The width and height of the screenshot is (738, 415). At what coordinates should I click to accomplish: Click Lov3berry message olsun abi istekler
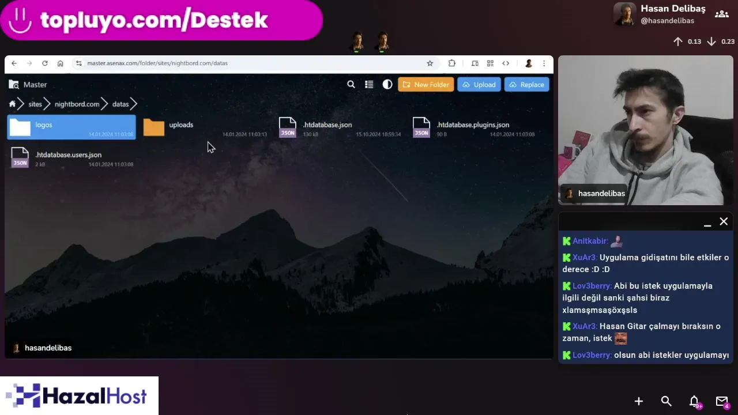(646, 355)
